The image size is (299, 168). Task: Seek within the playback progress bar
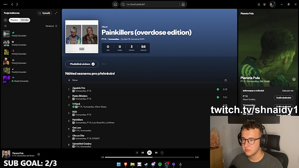[149, 157]
